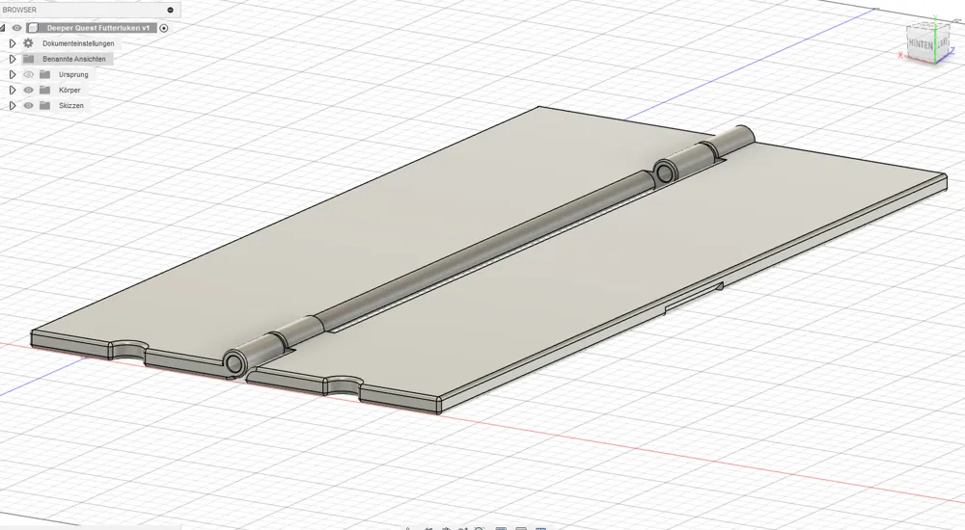The width and height of the screenshot is (965, 530).
Task: Hide the Skizzen folder via eye icon
Action: coord(28,106)
